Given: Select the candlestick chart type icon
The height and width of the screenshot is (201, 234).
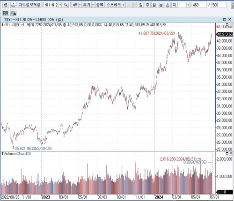Looking at the screenshot, I should [x=75, y=5].
